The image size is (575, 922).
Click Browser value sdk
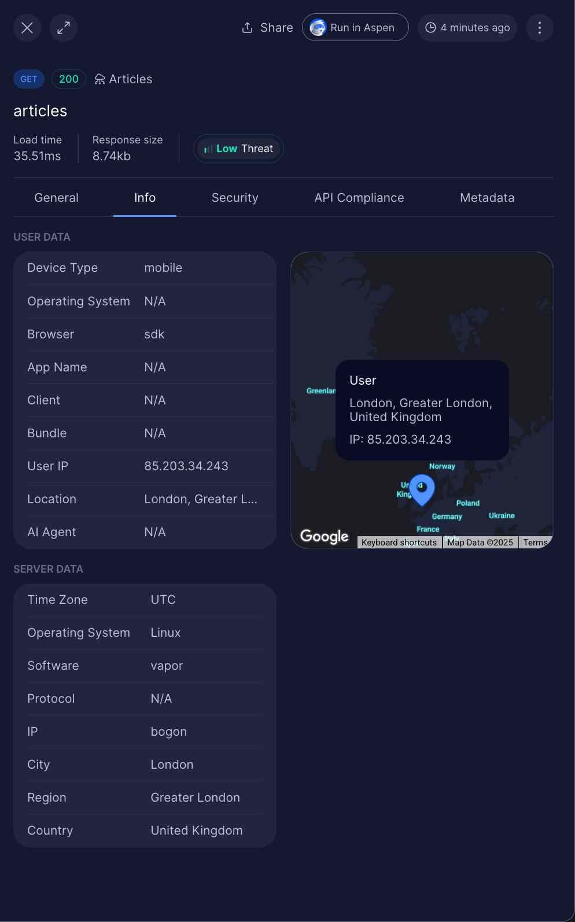pos(154,334)
